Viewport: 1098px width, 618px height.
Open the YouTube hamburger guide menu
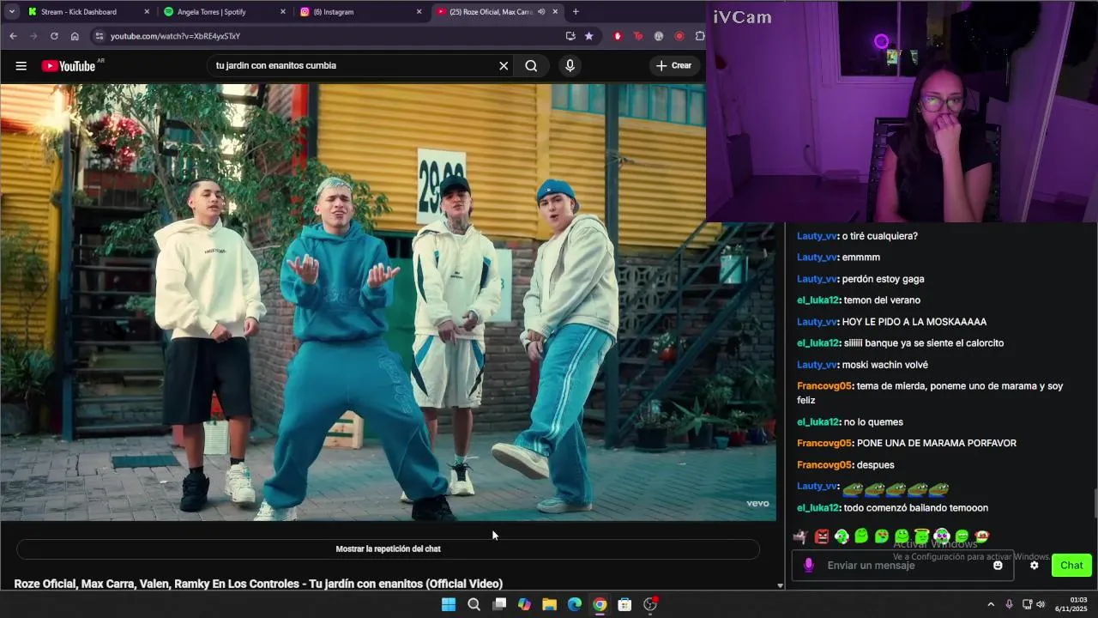21,66
